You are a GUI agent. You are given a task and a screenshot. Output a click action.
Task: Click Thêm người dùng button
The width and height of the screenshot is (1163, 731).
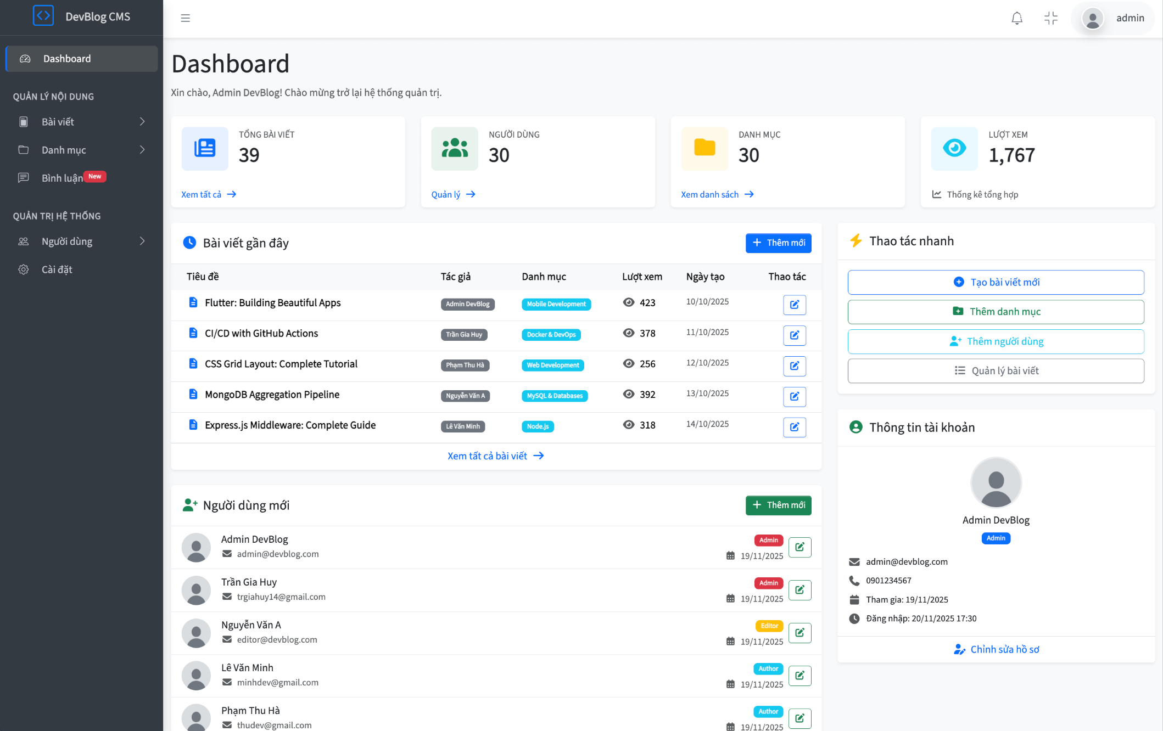pos(996,341)
